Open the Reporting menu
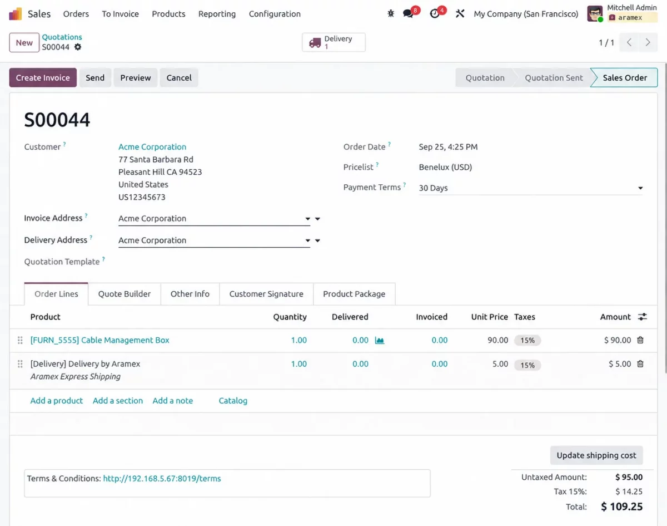The height and width of the screenshot is (526, 667). tap(217, 14)
